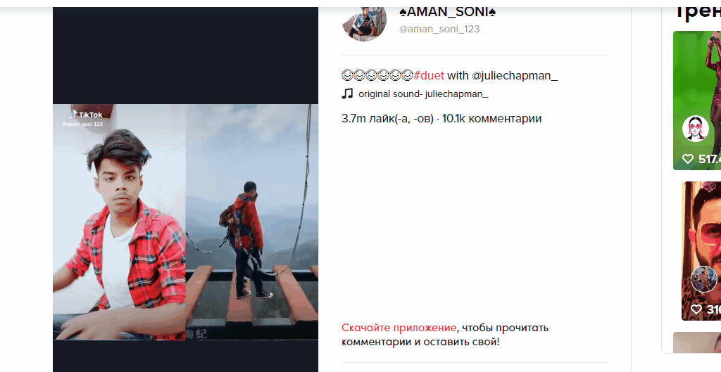The width and height of the screenshot is (721, 372).
Task: Click the emoji row in caption
Action: (377, 75)
